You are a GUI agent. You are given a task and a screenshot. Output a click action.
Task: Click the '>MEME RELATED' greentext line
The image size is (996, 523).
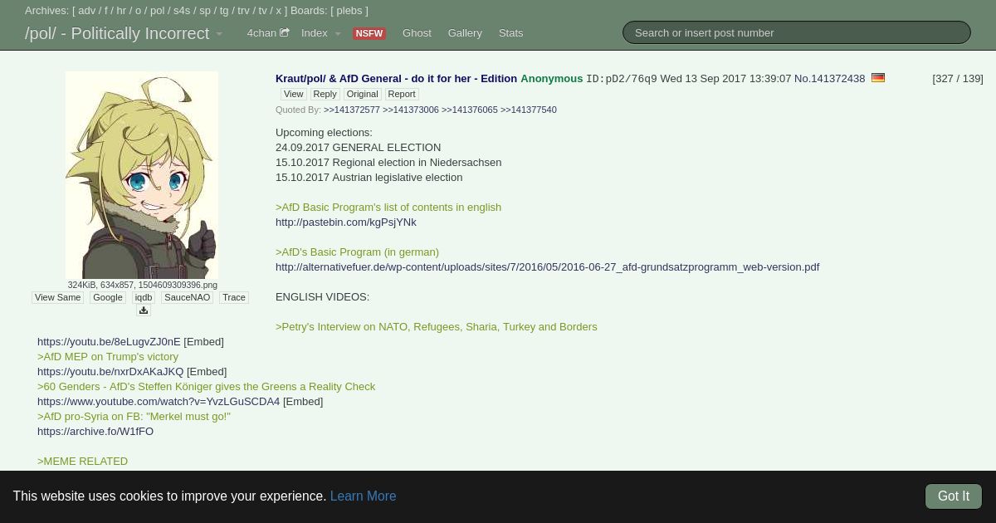click(82, 461)
